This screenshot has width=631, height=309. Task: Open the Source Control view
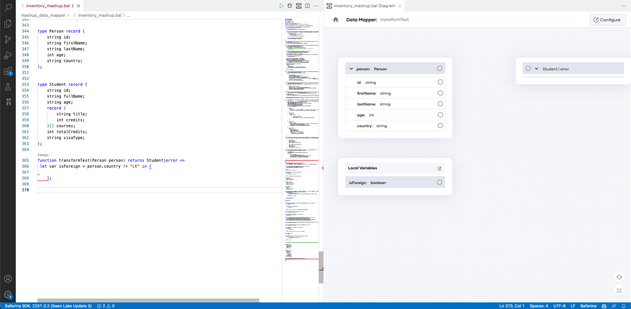coord(8,39)
